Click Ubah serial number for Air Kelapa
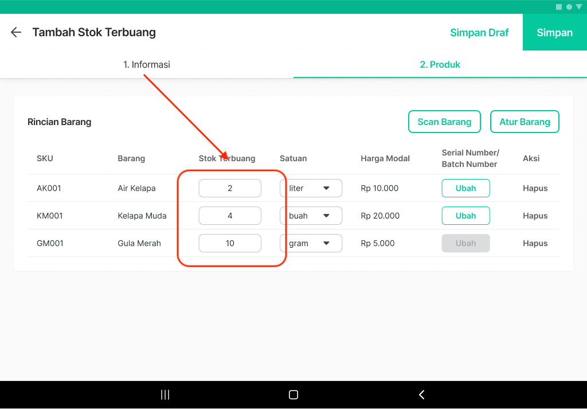 tap(465, 188)
